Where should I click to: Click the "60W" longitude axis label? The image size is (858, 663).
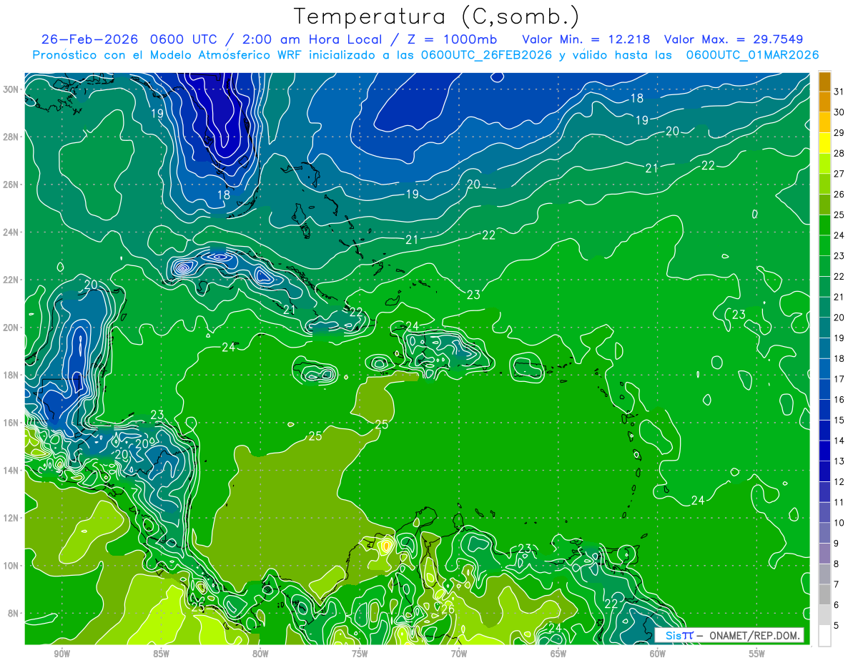click(658, 654)
